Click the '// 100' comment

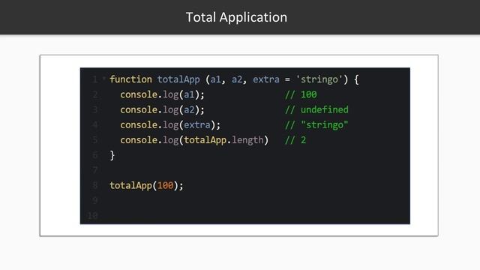pyautogui.click(x=301, y=94)
